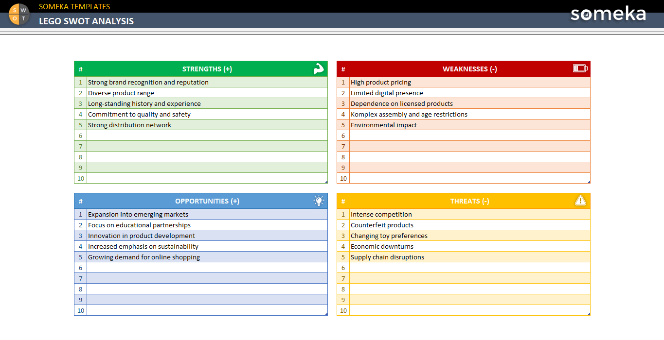
Task: Click empty row 6 in Threats table
Action: pyautogui.click(x=470, y=268)
